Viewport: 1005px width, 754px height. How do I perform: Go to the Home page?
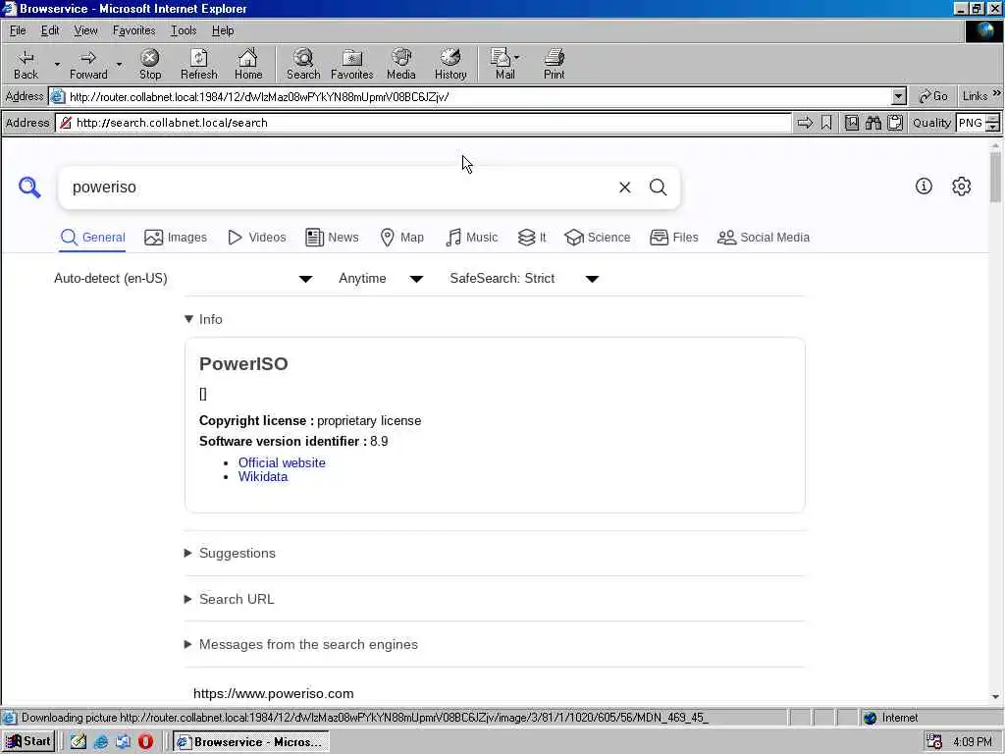click(248, 64)
